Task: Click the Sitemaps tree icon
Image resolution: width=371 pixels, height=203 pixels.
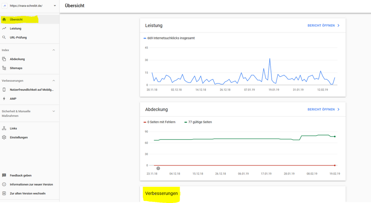Action: pyautogui.click(x=4, y=68)
